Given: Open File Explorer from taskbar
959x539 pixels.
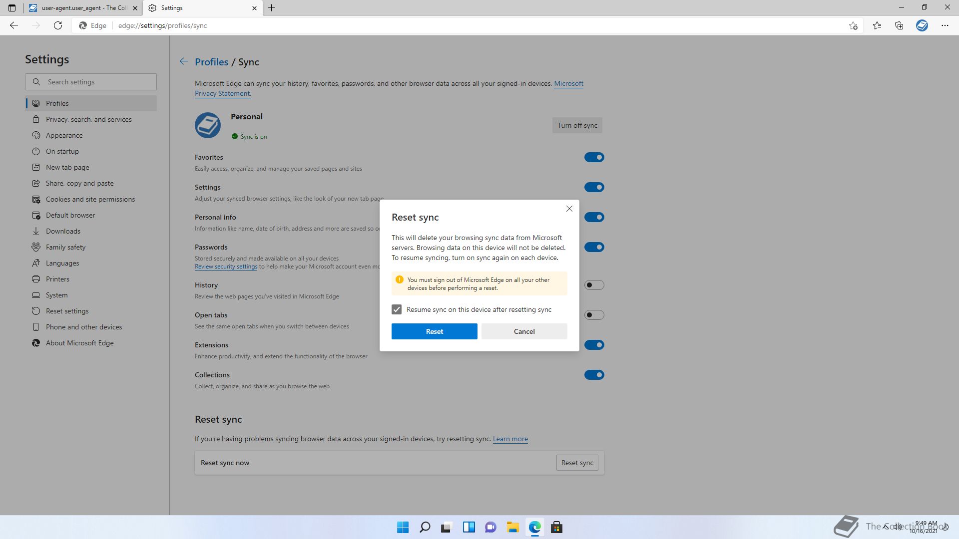Looking at the screenshot, I should coord(512,527).
